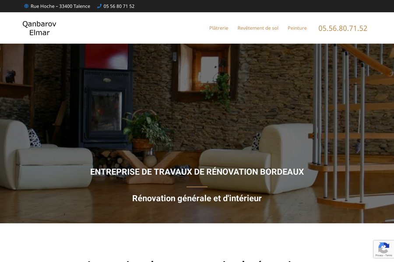The height and width of the screenshot is (262, 394).
Task: Click the gold divider line under the heading
Action: (197, 187)
